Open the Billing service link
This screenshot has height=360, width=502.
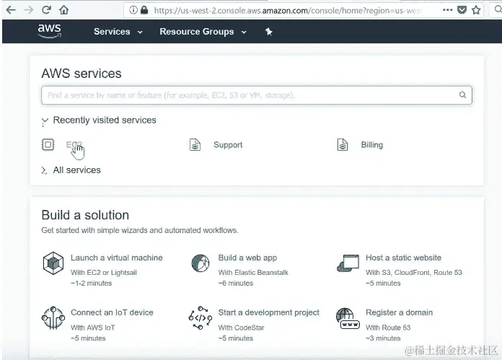pyautogui.click(x=372, y=145)
